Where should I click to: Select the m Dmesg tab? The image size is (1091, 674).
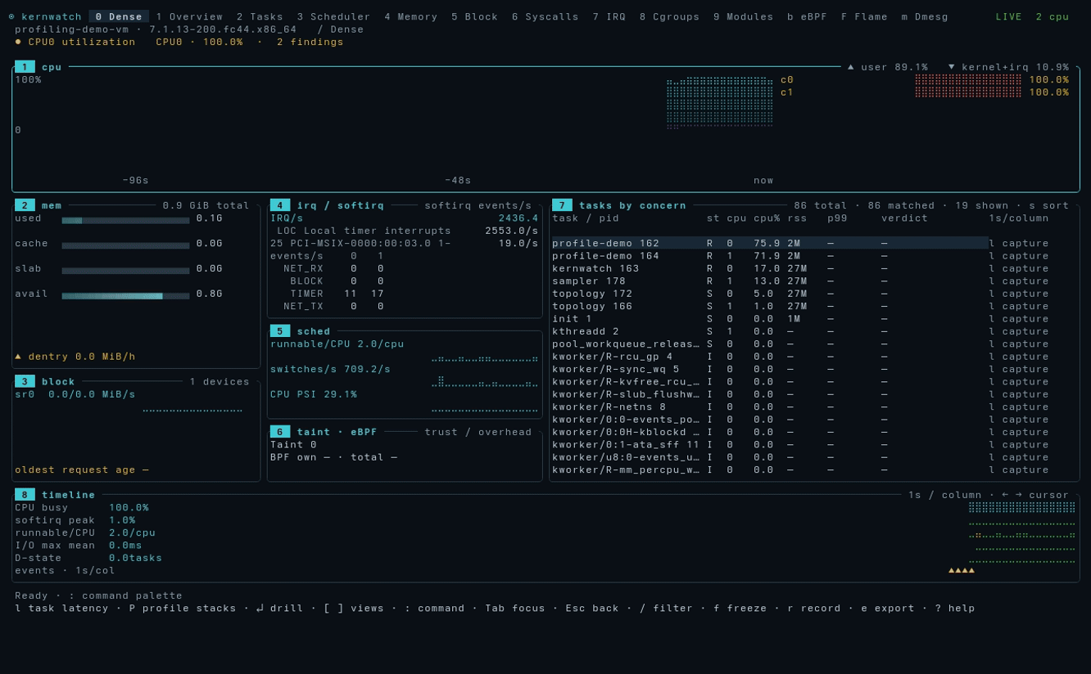pyautogui.click(x=924, y=16)
